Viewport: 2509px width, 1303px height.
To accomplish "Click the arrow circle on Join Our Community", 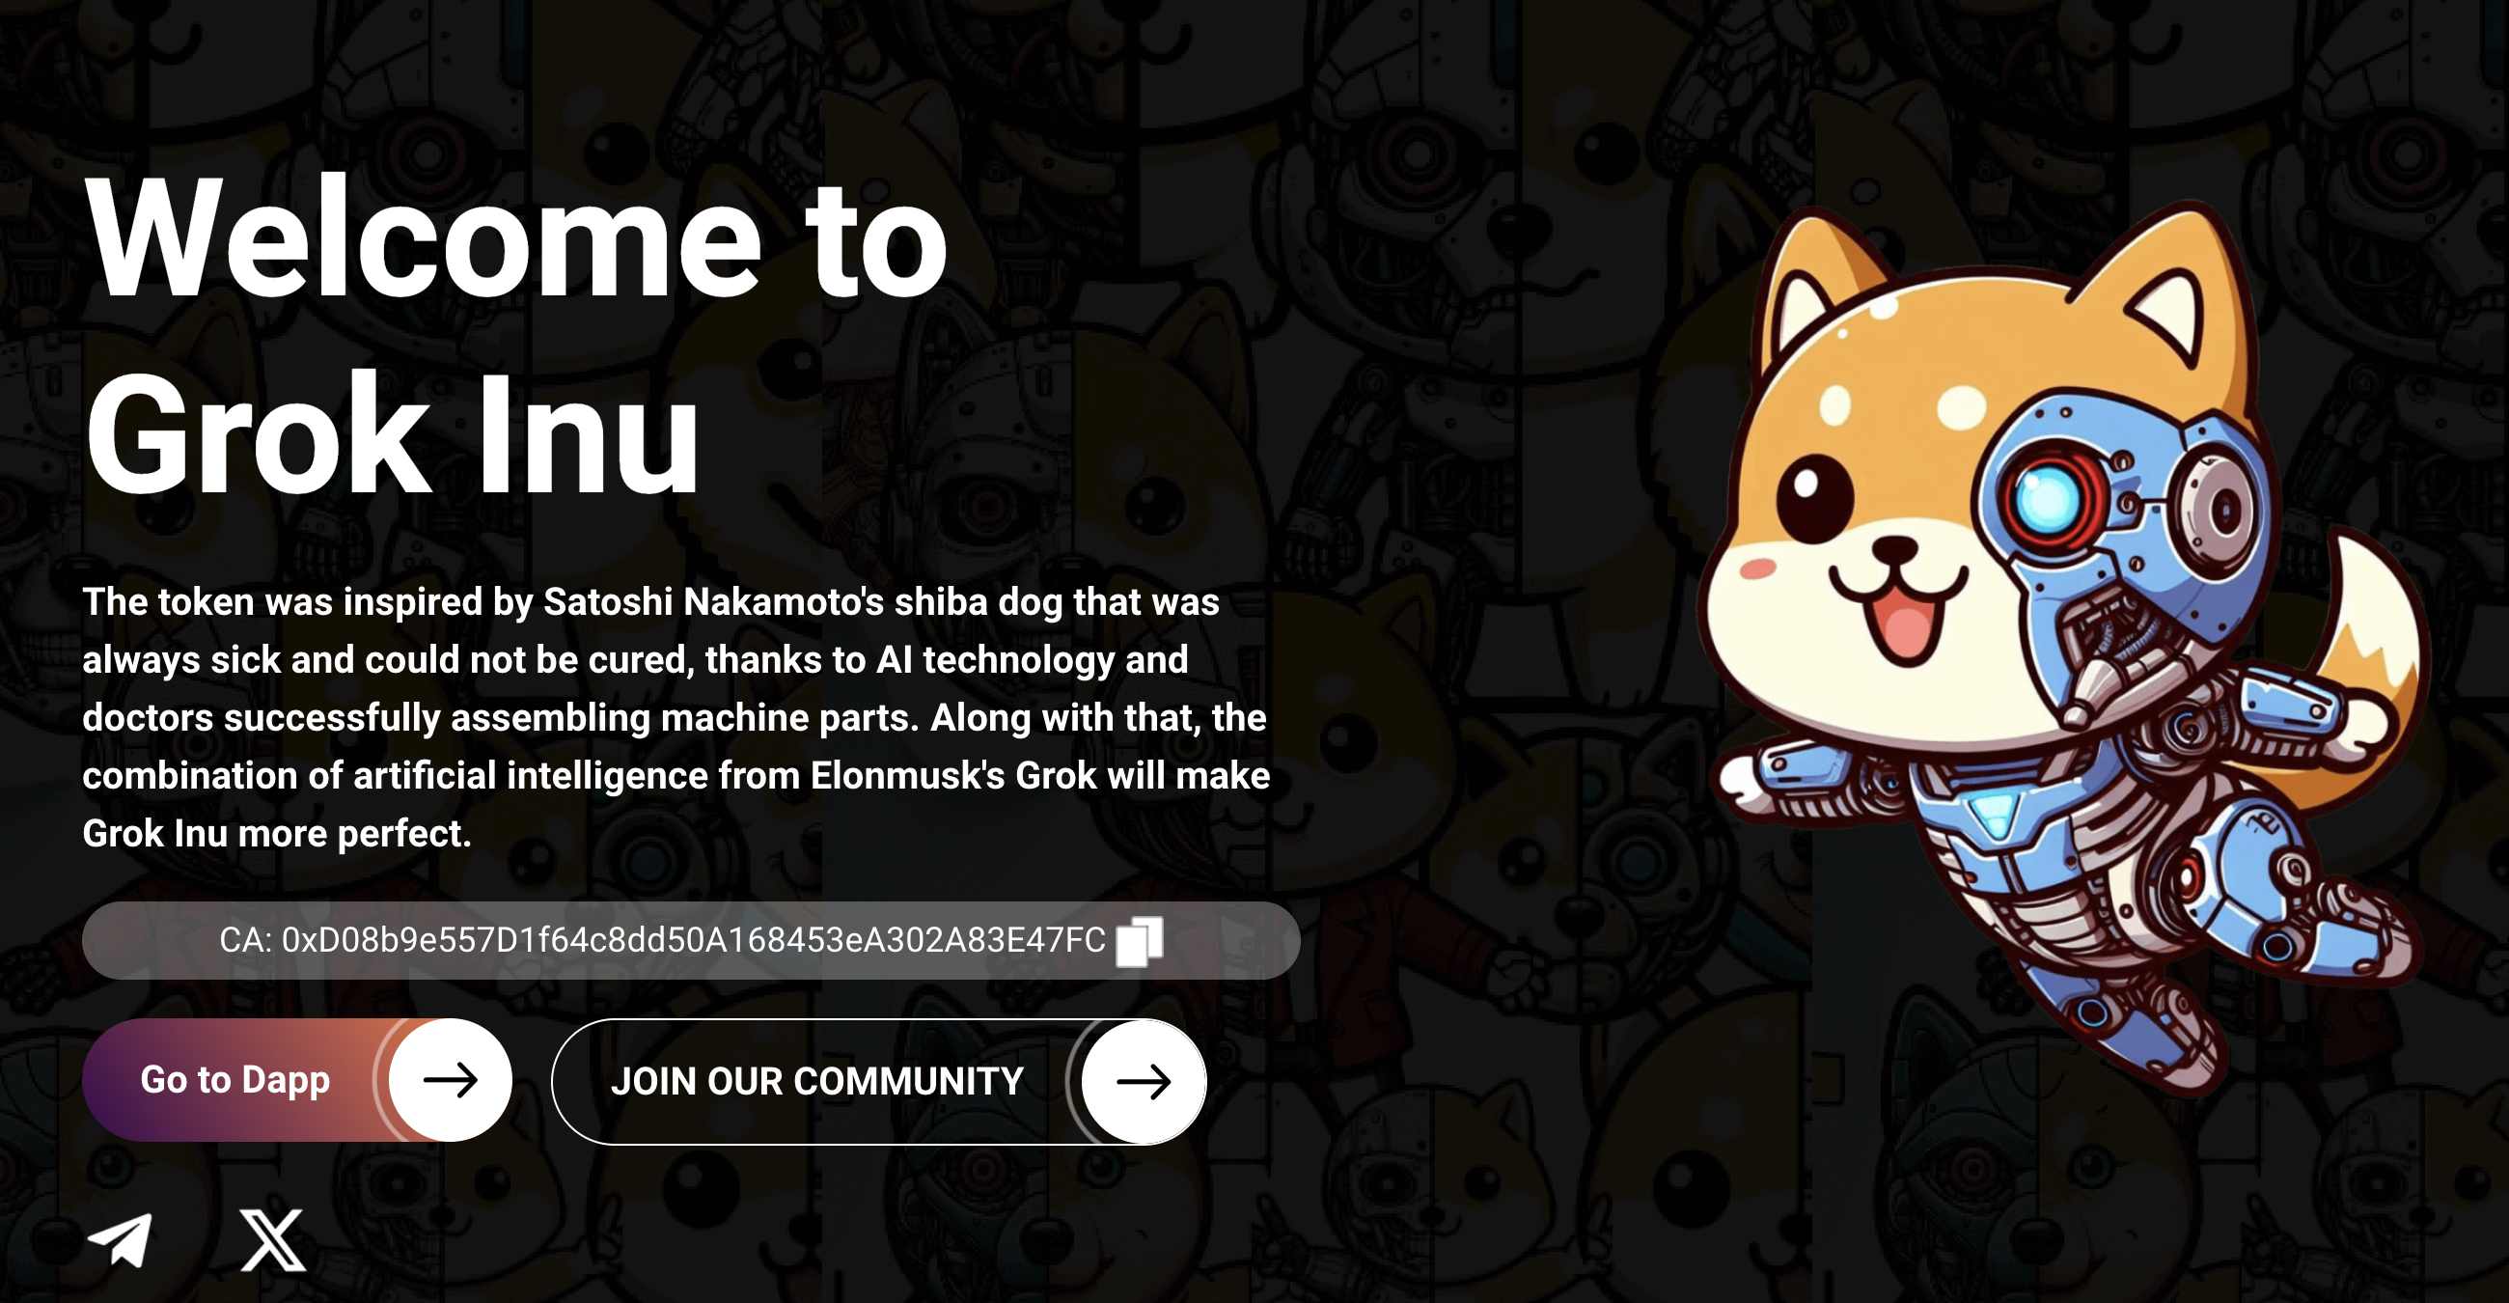I will tap(1144, 1081).
